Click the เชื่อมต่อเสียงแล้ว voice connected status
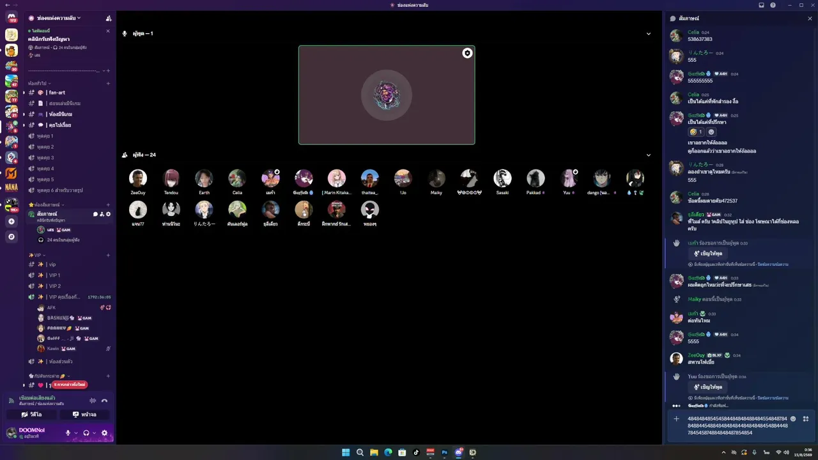Image resolution: width=818 pixels, height=460 pixels. tap(37, 398)
